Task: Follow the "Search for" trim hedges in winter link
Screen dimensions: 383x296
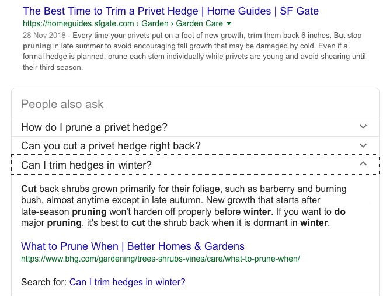Action: (127, 283)
